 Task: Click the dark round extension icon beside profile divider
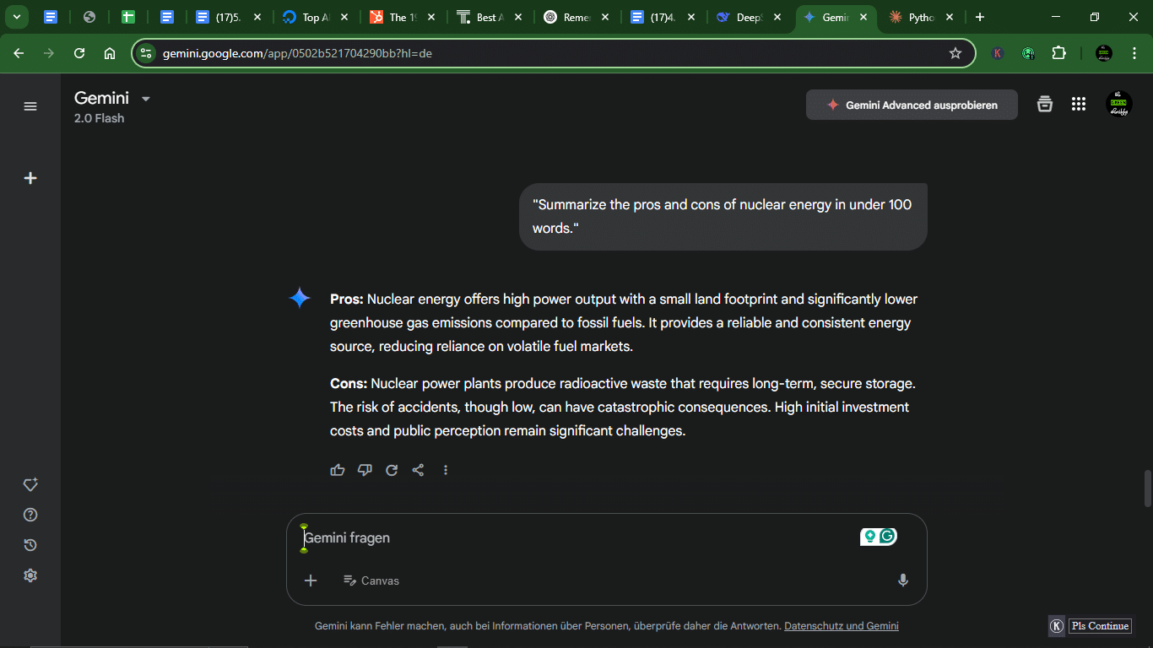tap(1103, 53)
